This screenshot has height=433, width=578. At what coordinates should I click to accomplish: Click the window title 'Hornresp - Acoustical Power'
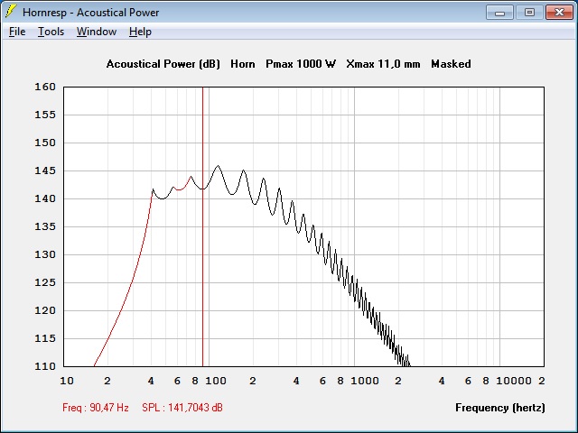(x=90, y=13)
